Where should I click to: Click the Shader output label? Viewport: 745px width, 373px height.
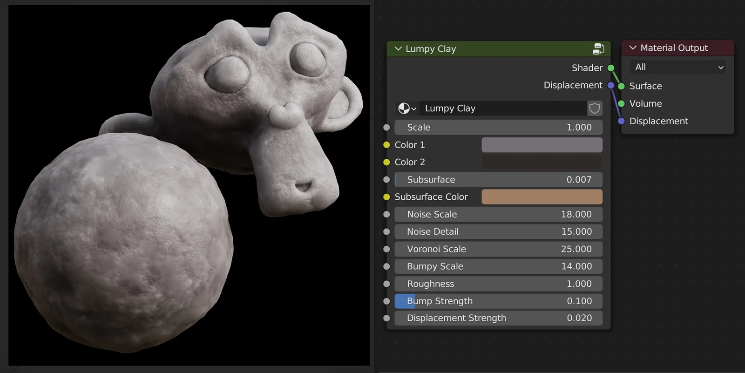(x=587, y=68)
